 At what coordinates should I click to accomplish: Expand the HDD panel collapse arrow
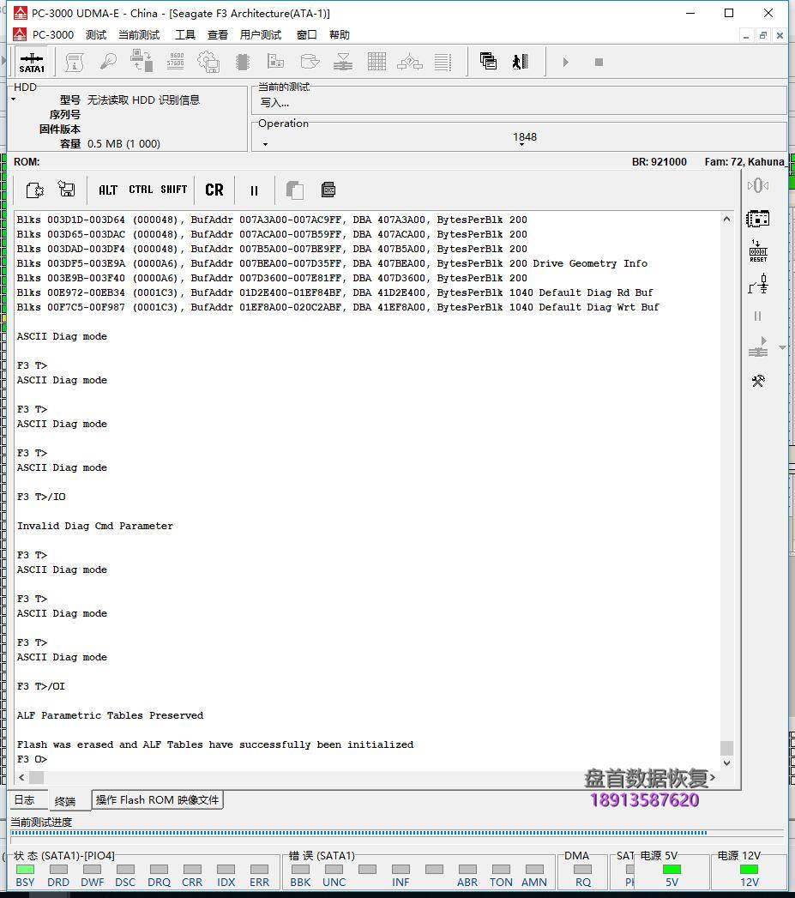pyautogui.click(x=13, y=99)
